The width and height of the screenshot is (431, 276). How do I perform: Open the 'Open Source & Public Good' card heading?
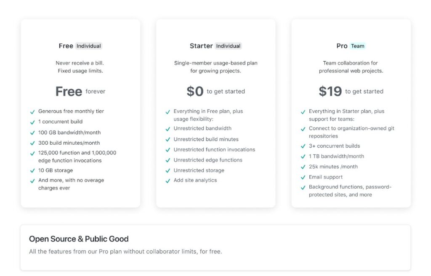click(79, 239)
